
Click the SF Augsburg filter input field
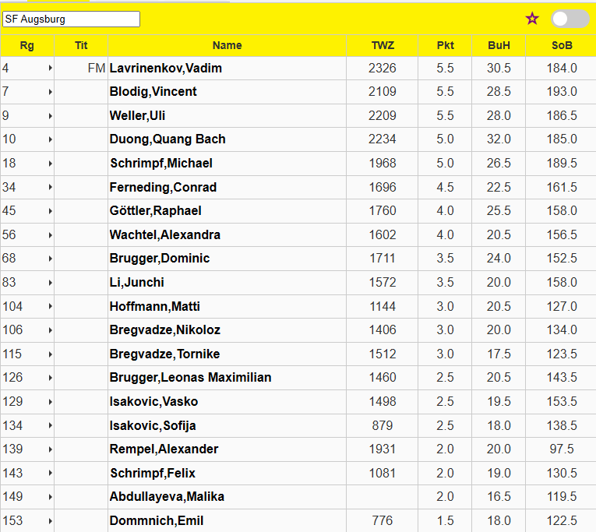pos(71,19)
